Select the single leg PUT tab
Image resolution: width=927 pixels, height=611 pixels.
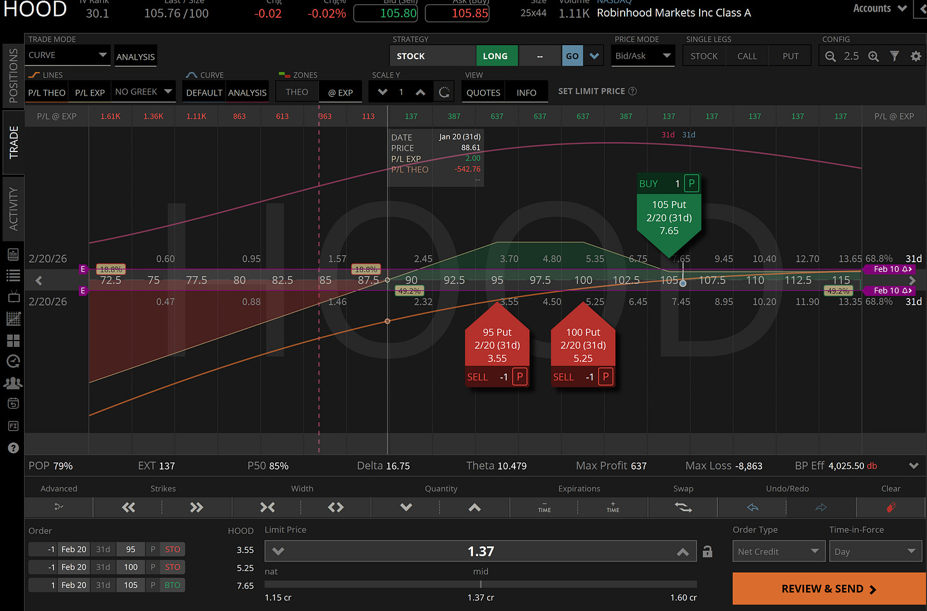[791, 56]
